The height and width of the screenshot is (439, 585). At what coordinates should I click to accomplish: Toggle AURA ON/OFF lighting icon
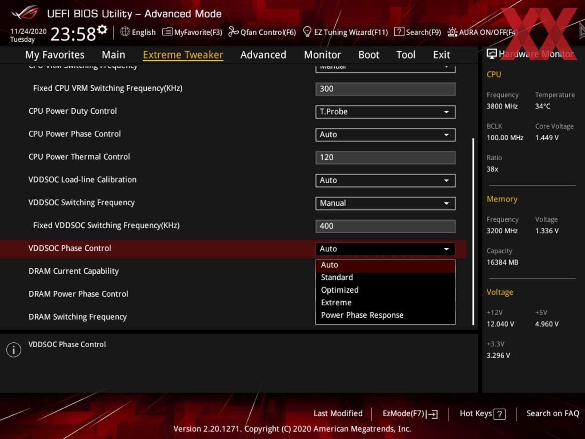point(453,32)
